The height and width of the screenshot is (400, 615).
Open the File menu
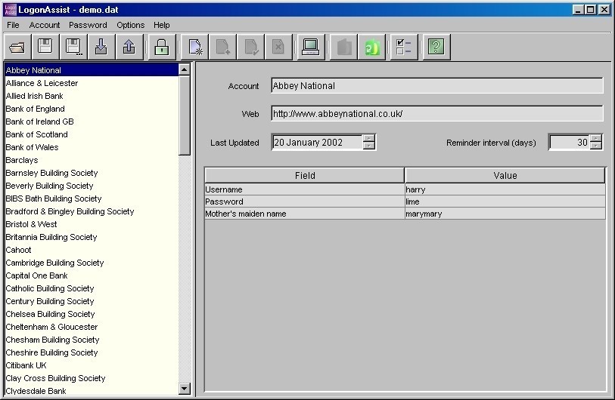point(13,25)
